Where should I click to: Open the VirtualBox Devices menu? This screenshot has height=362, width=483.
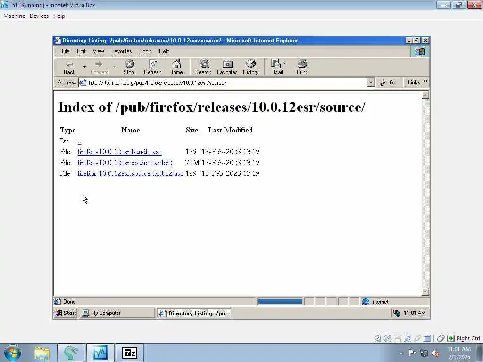point(39,16)
